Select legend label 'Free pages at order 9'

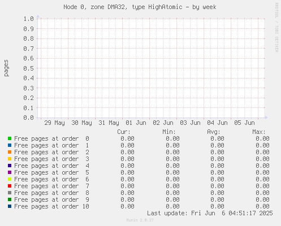(x=51, y=200)
